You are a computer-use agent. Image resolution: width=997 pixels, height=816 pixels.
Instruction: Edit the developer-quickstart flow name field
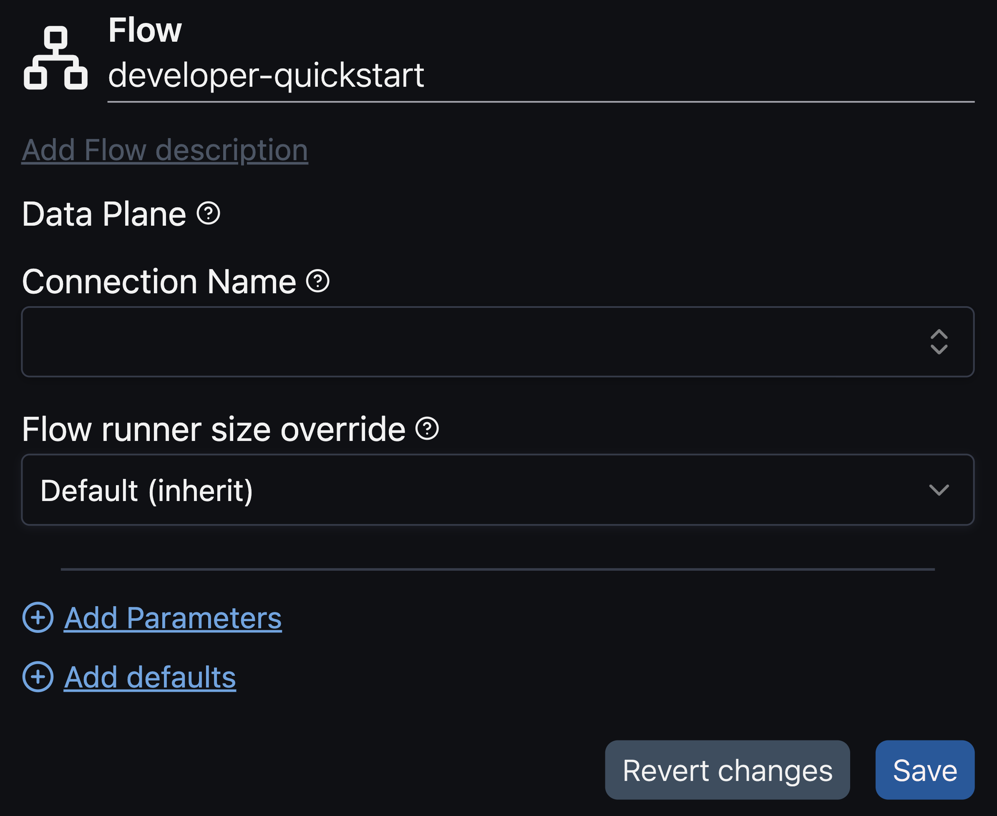coord(541,75)
